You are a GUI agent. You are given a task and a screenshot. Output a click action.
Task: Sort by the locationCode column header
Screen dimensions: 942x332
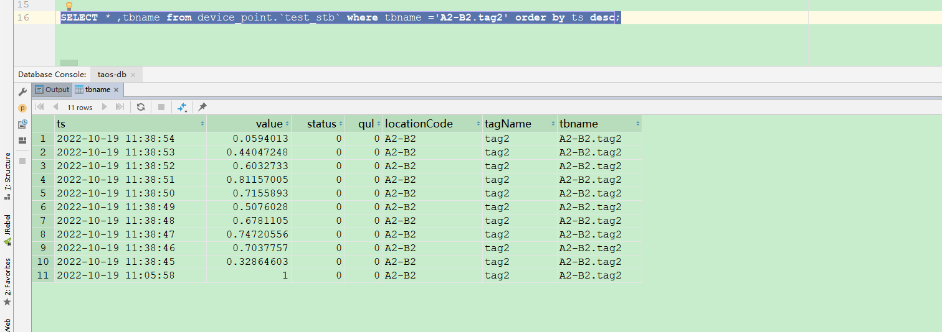point(432,124)
